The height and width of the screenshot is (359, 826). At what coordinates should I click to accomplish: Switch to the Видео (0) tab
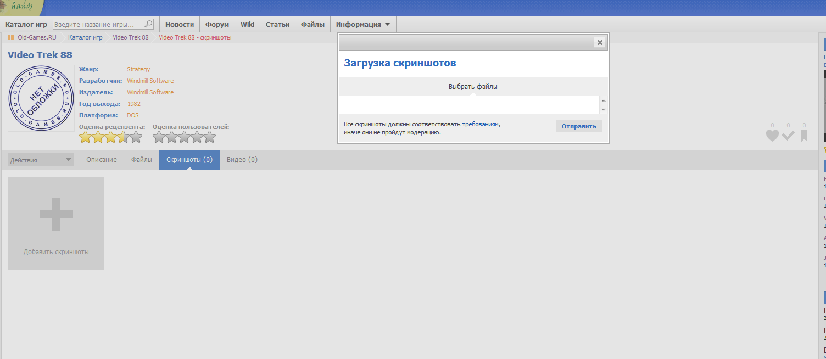click(242, 160)
